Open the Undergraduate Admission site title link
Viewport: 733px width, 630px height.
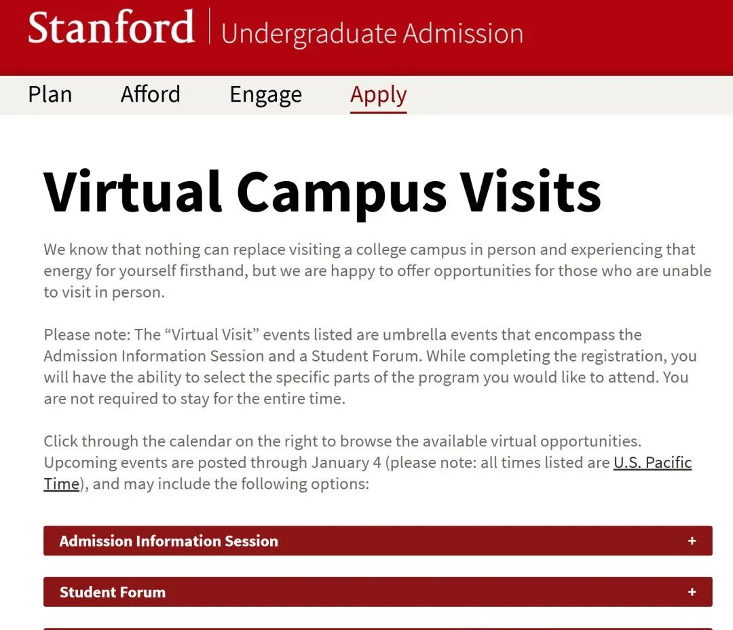tap(372, 33)
